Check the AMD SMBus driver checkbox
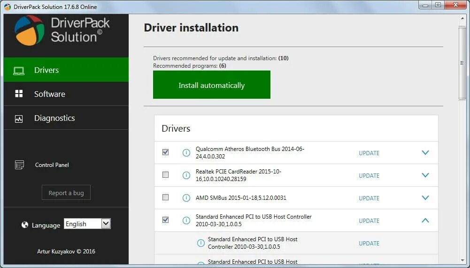Image resolution: width=470 pixels, height=268 pixels. coord(165,197)
